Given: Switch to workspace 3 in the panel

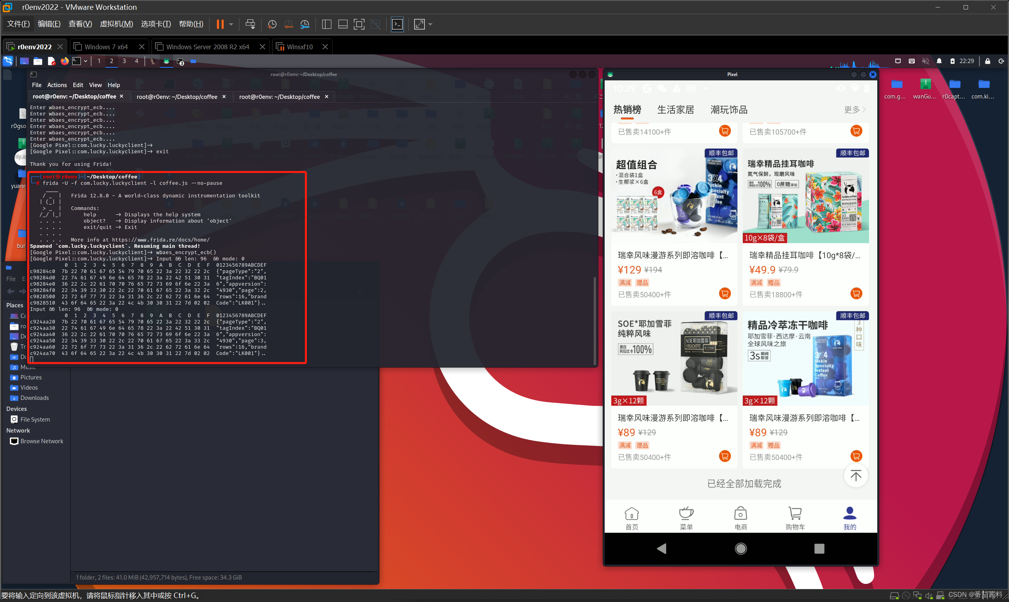Looking at the screenshot, I should [124, 61].
